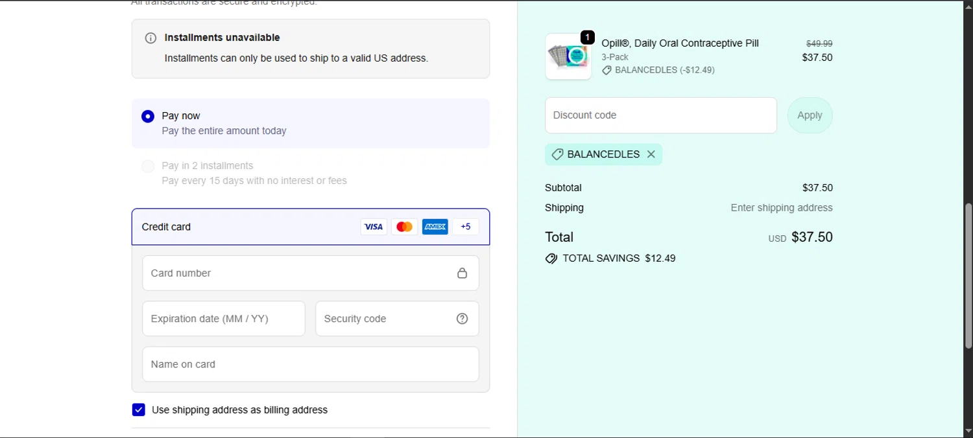
Task: Click the Shipping label
Action: pyautogui.click(x=564, y=208)
